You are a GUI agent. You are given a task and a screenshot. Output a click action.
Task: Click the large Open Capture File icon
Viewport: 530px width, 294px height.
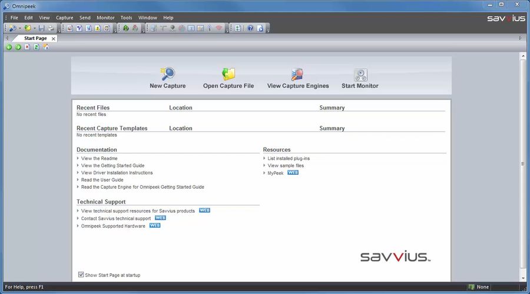tap(228, 74)
